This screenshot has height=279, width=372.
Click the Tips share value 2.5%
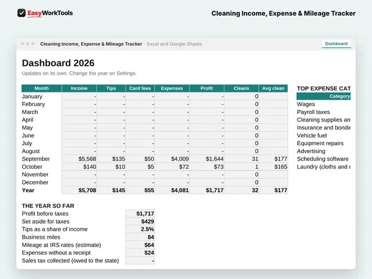pyautogui.click(x=140, y=229)
